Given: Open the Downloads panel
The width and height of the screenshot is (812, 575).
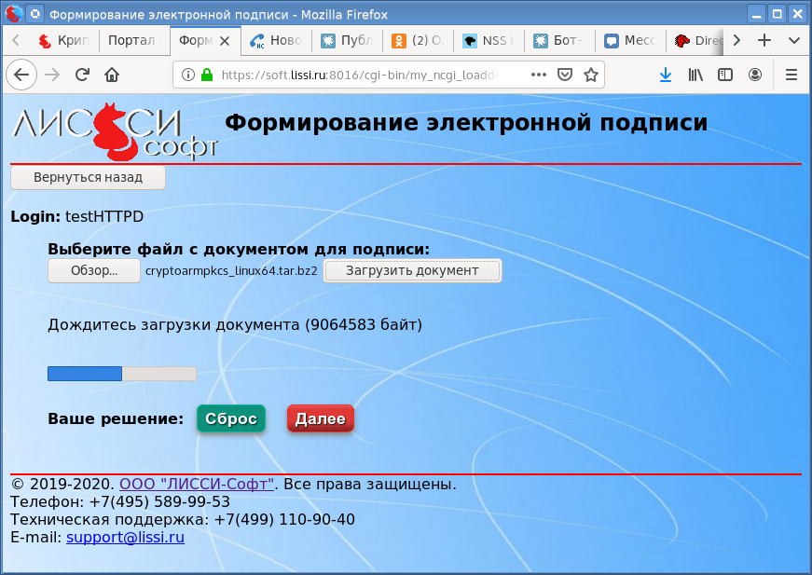Looking at the screenshot, I should click(x=666, y=75).
